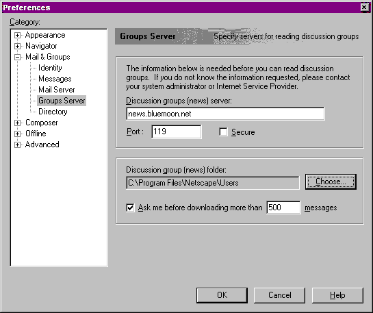Click the Choose... folder button

point(331,182)
